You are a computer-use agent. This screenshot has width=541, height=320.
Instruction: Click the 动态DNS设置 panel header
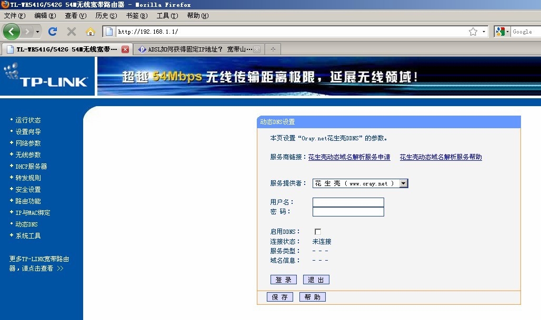coord(389,122)
